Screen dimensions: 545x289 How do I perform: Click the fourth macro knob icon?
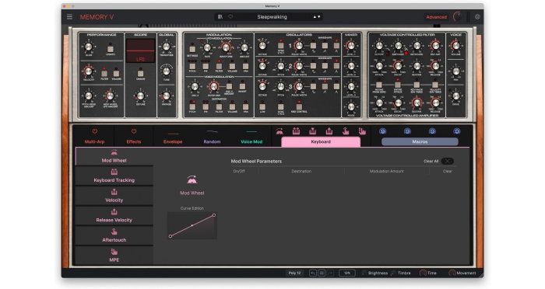(x=457, y=131)
